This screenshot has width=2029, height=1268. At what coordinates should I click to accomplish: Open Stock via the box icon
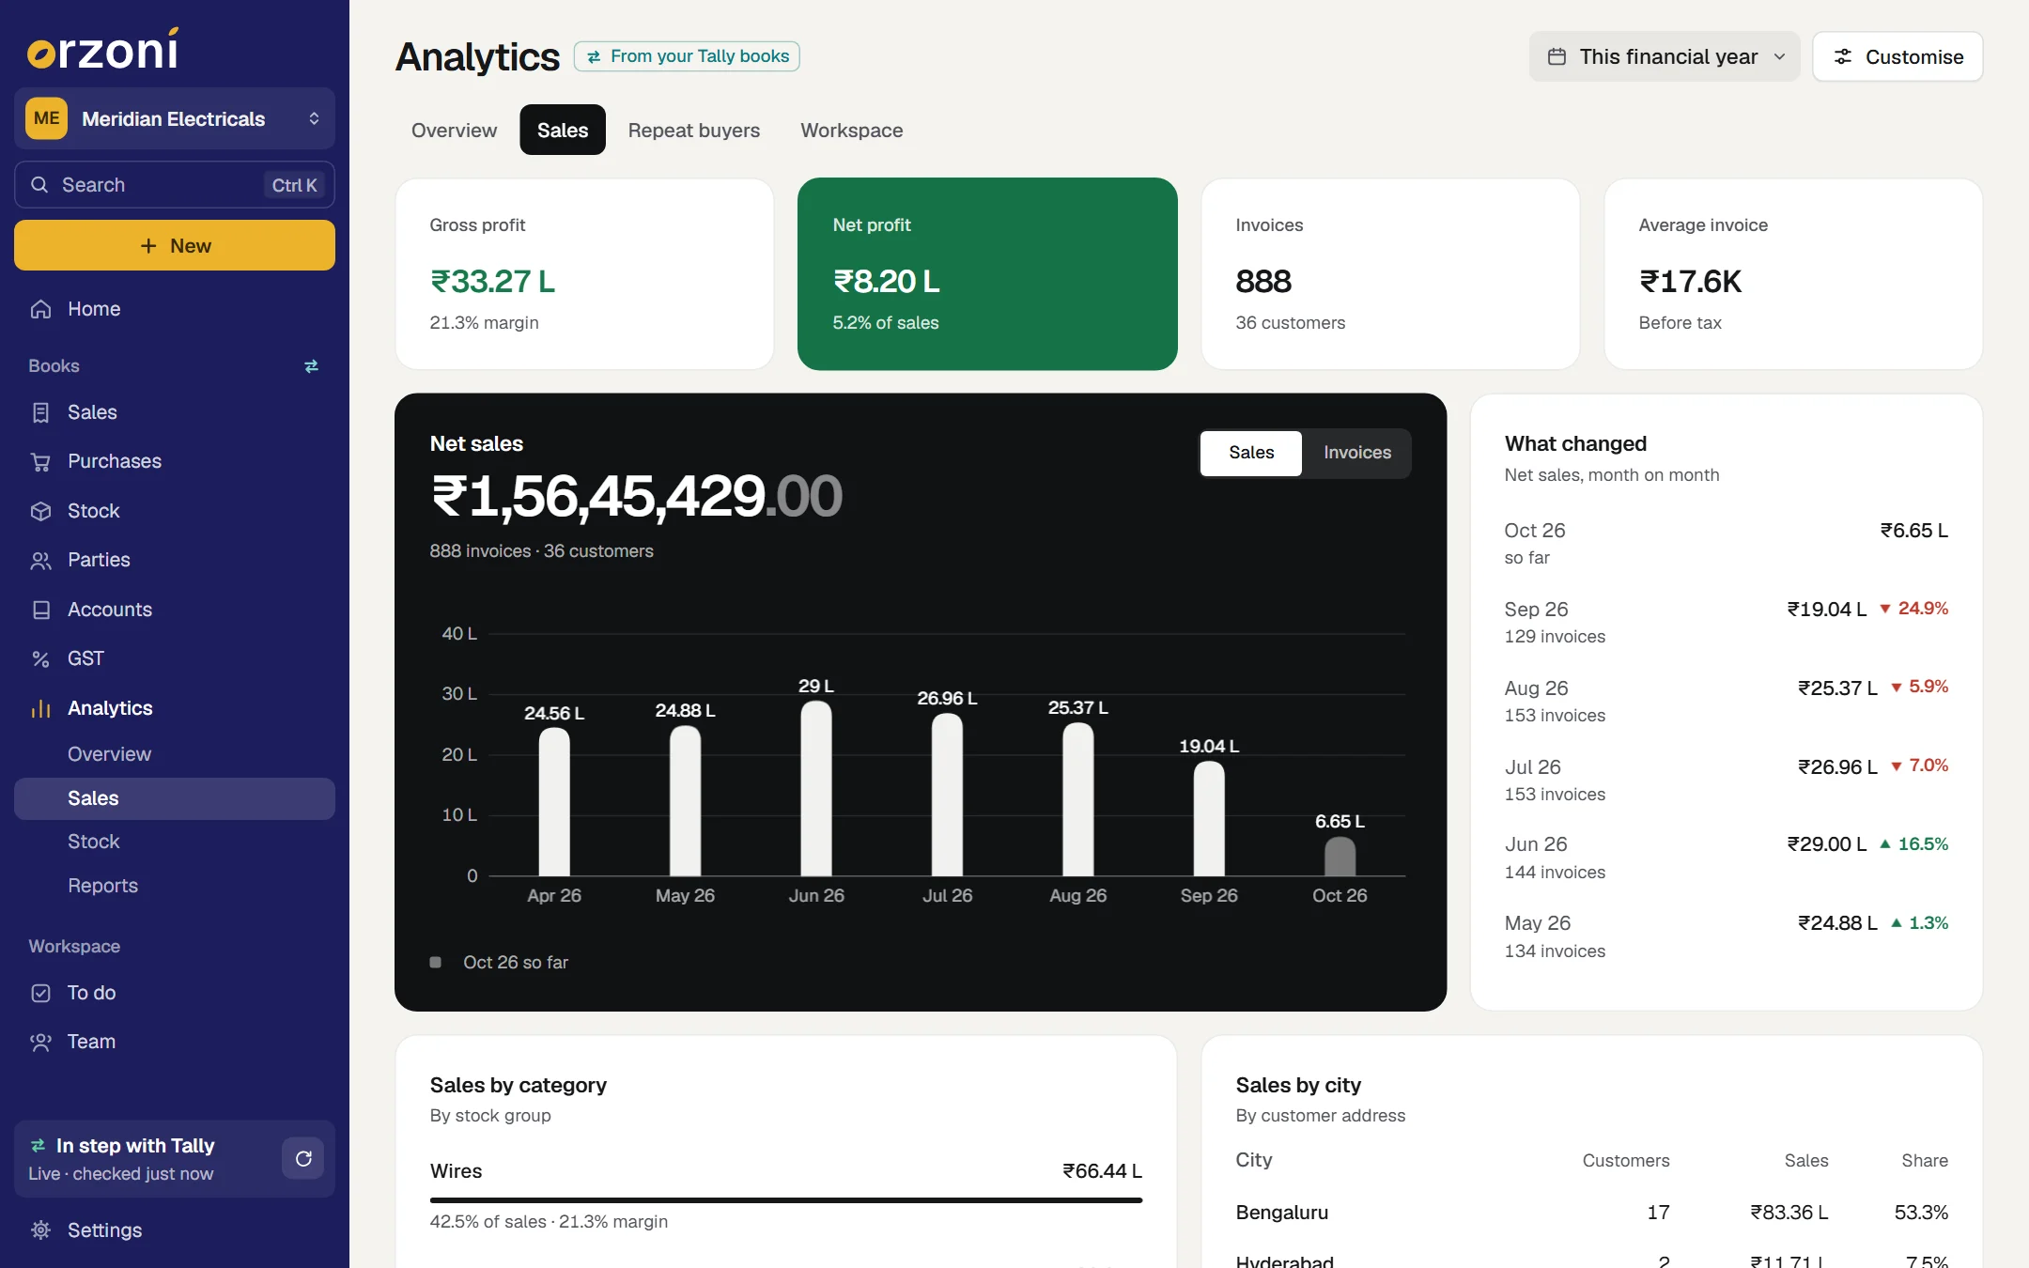40,511
